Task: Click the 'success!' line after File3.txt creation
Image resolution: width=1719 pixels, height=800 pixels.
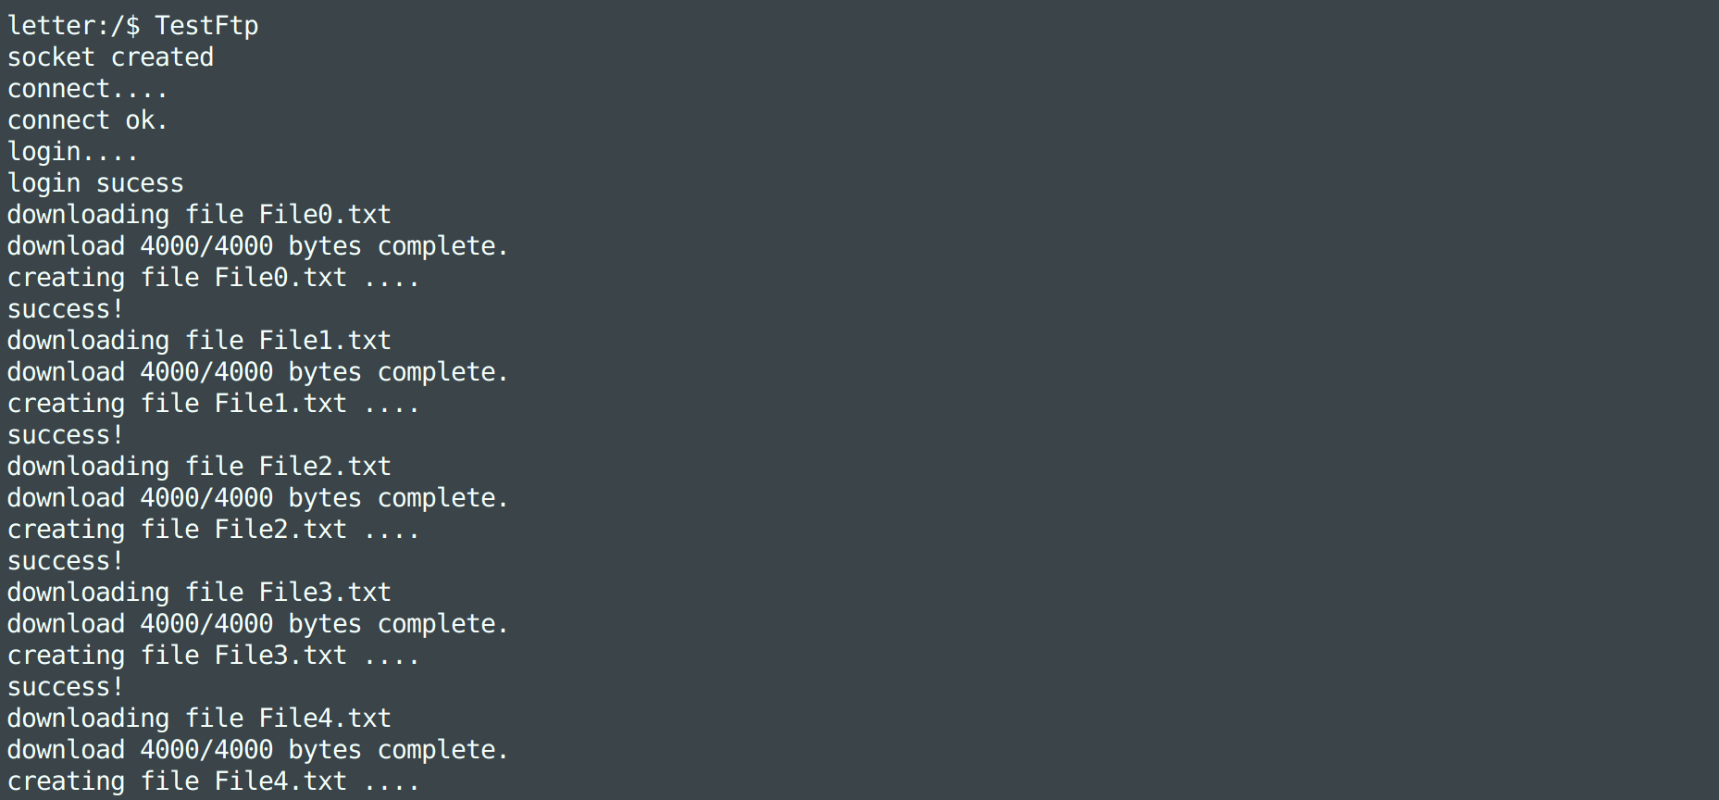Action: pos(65,687)
